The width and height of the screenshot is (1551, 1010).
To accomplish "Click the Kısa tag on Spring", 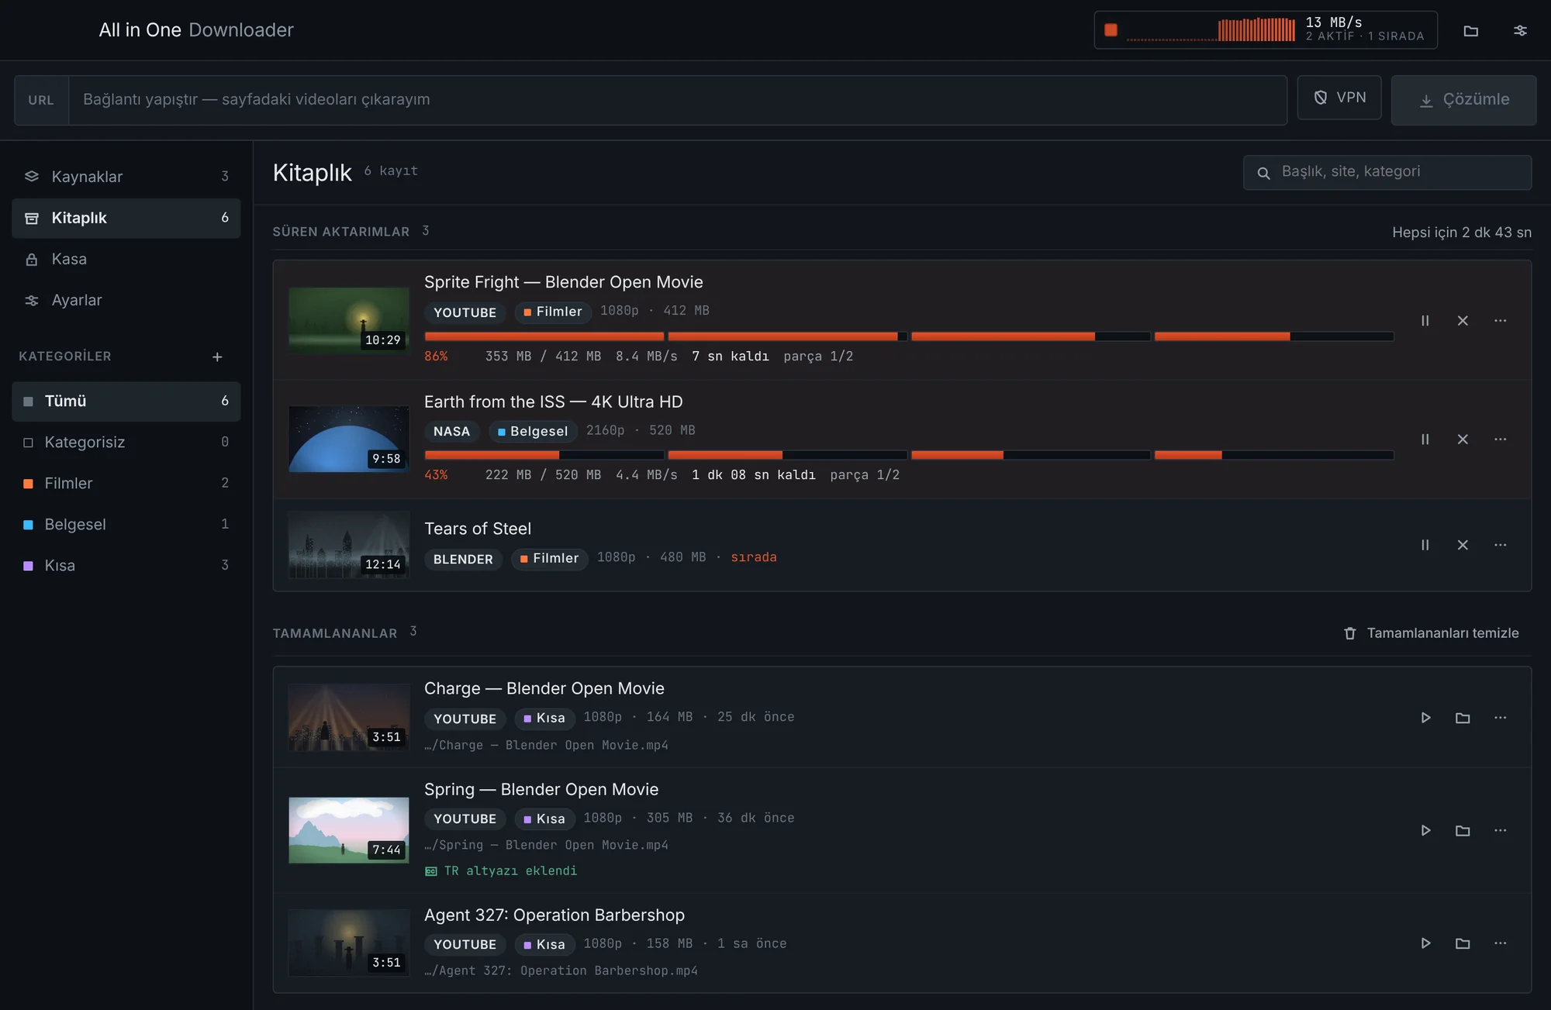I will 544,819.
